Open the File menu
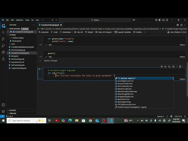188x141 pixels. pos(7,20)
